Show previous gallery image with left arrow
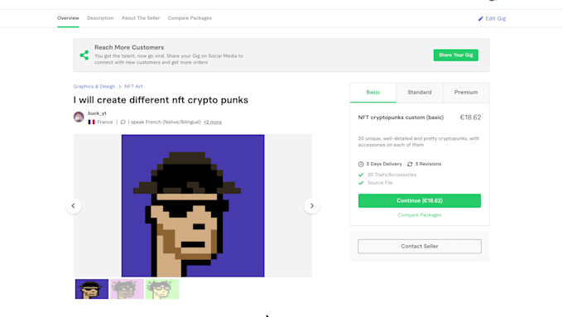This screenshot has width=563, height=317. coord(73,206)
